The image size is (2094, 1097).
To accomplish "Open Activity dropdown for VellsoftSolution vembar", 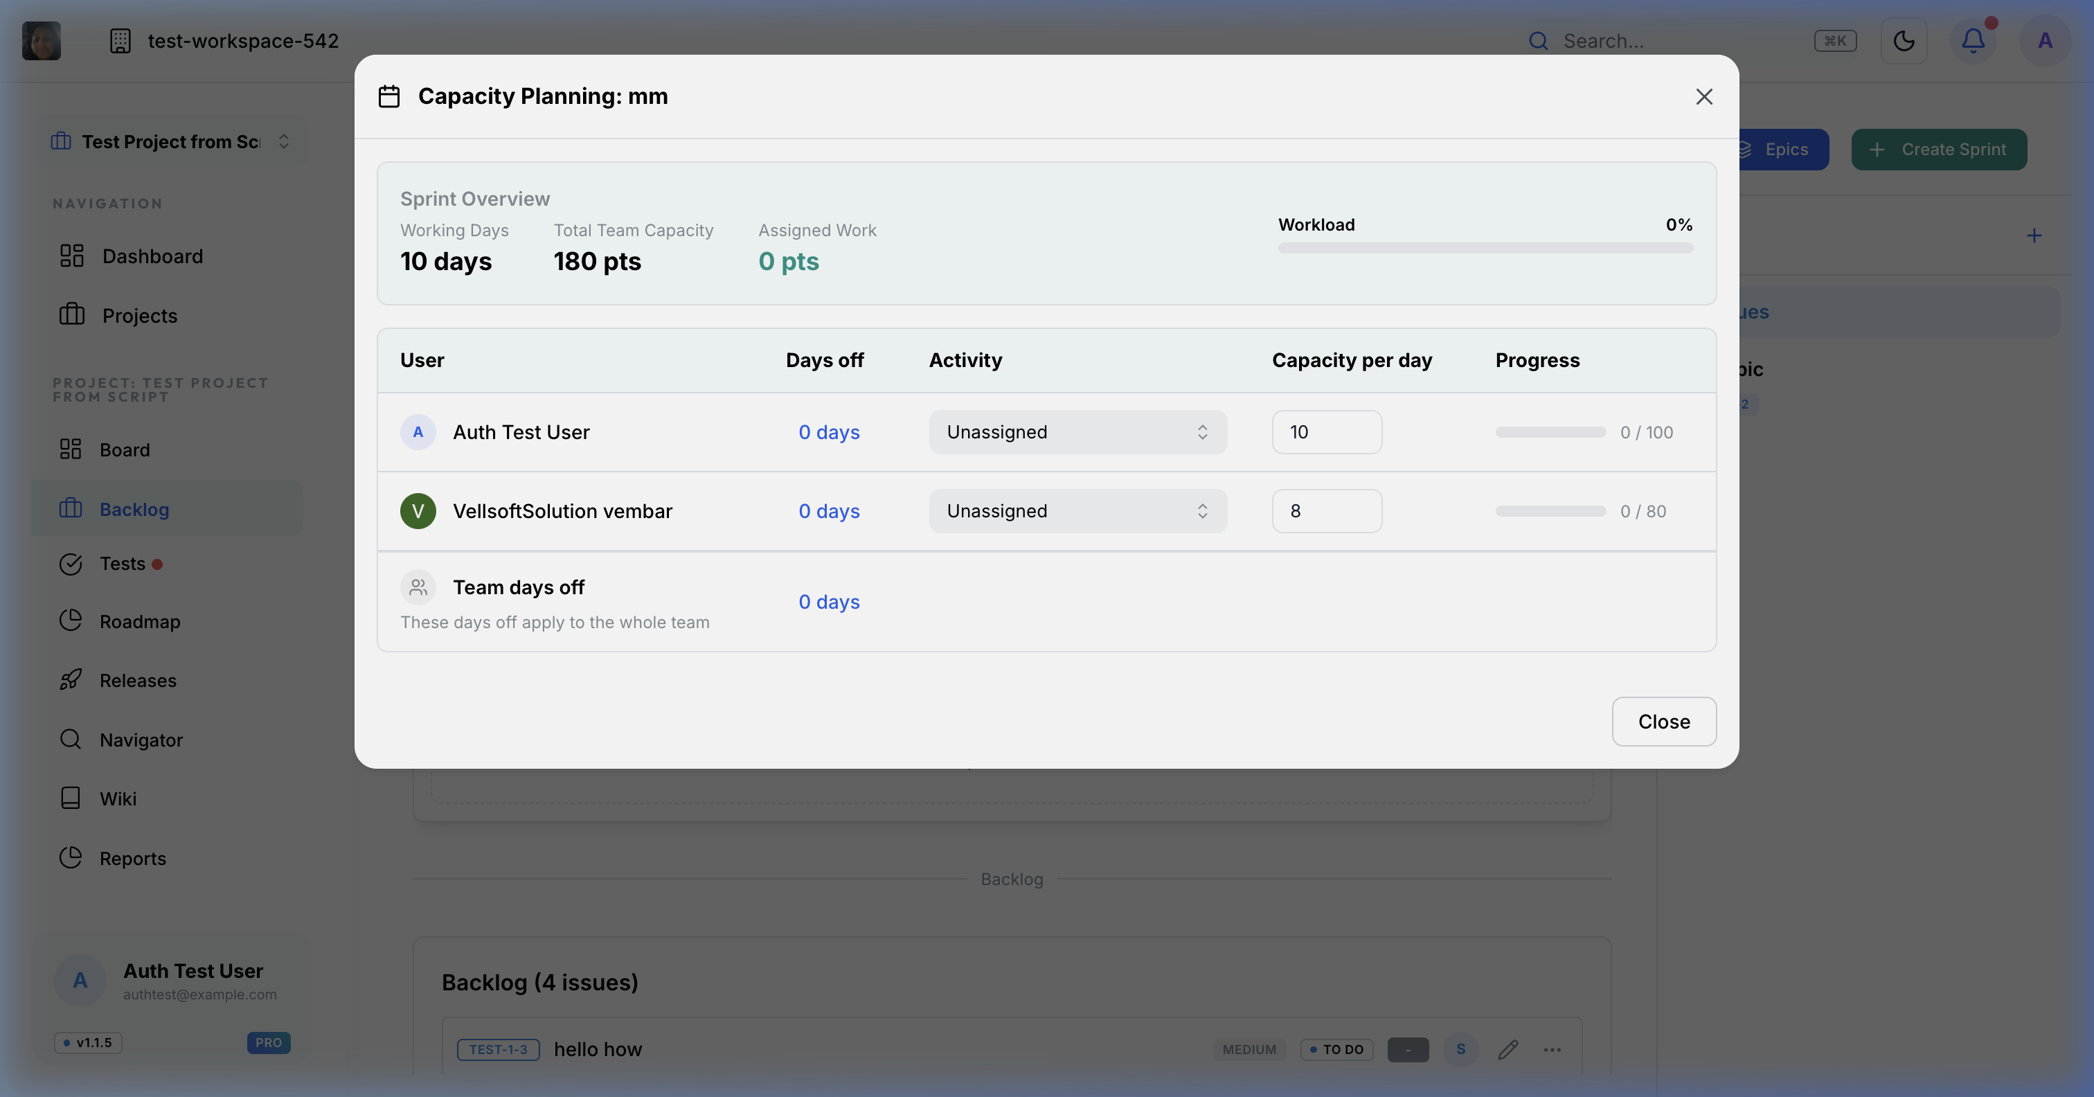I will (1078, 510).
